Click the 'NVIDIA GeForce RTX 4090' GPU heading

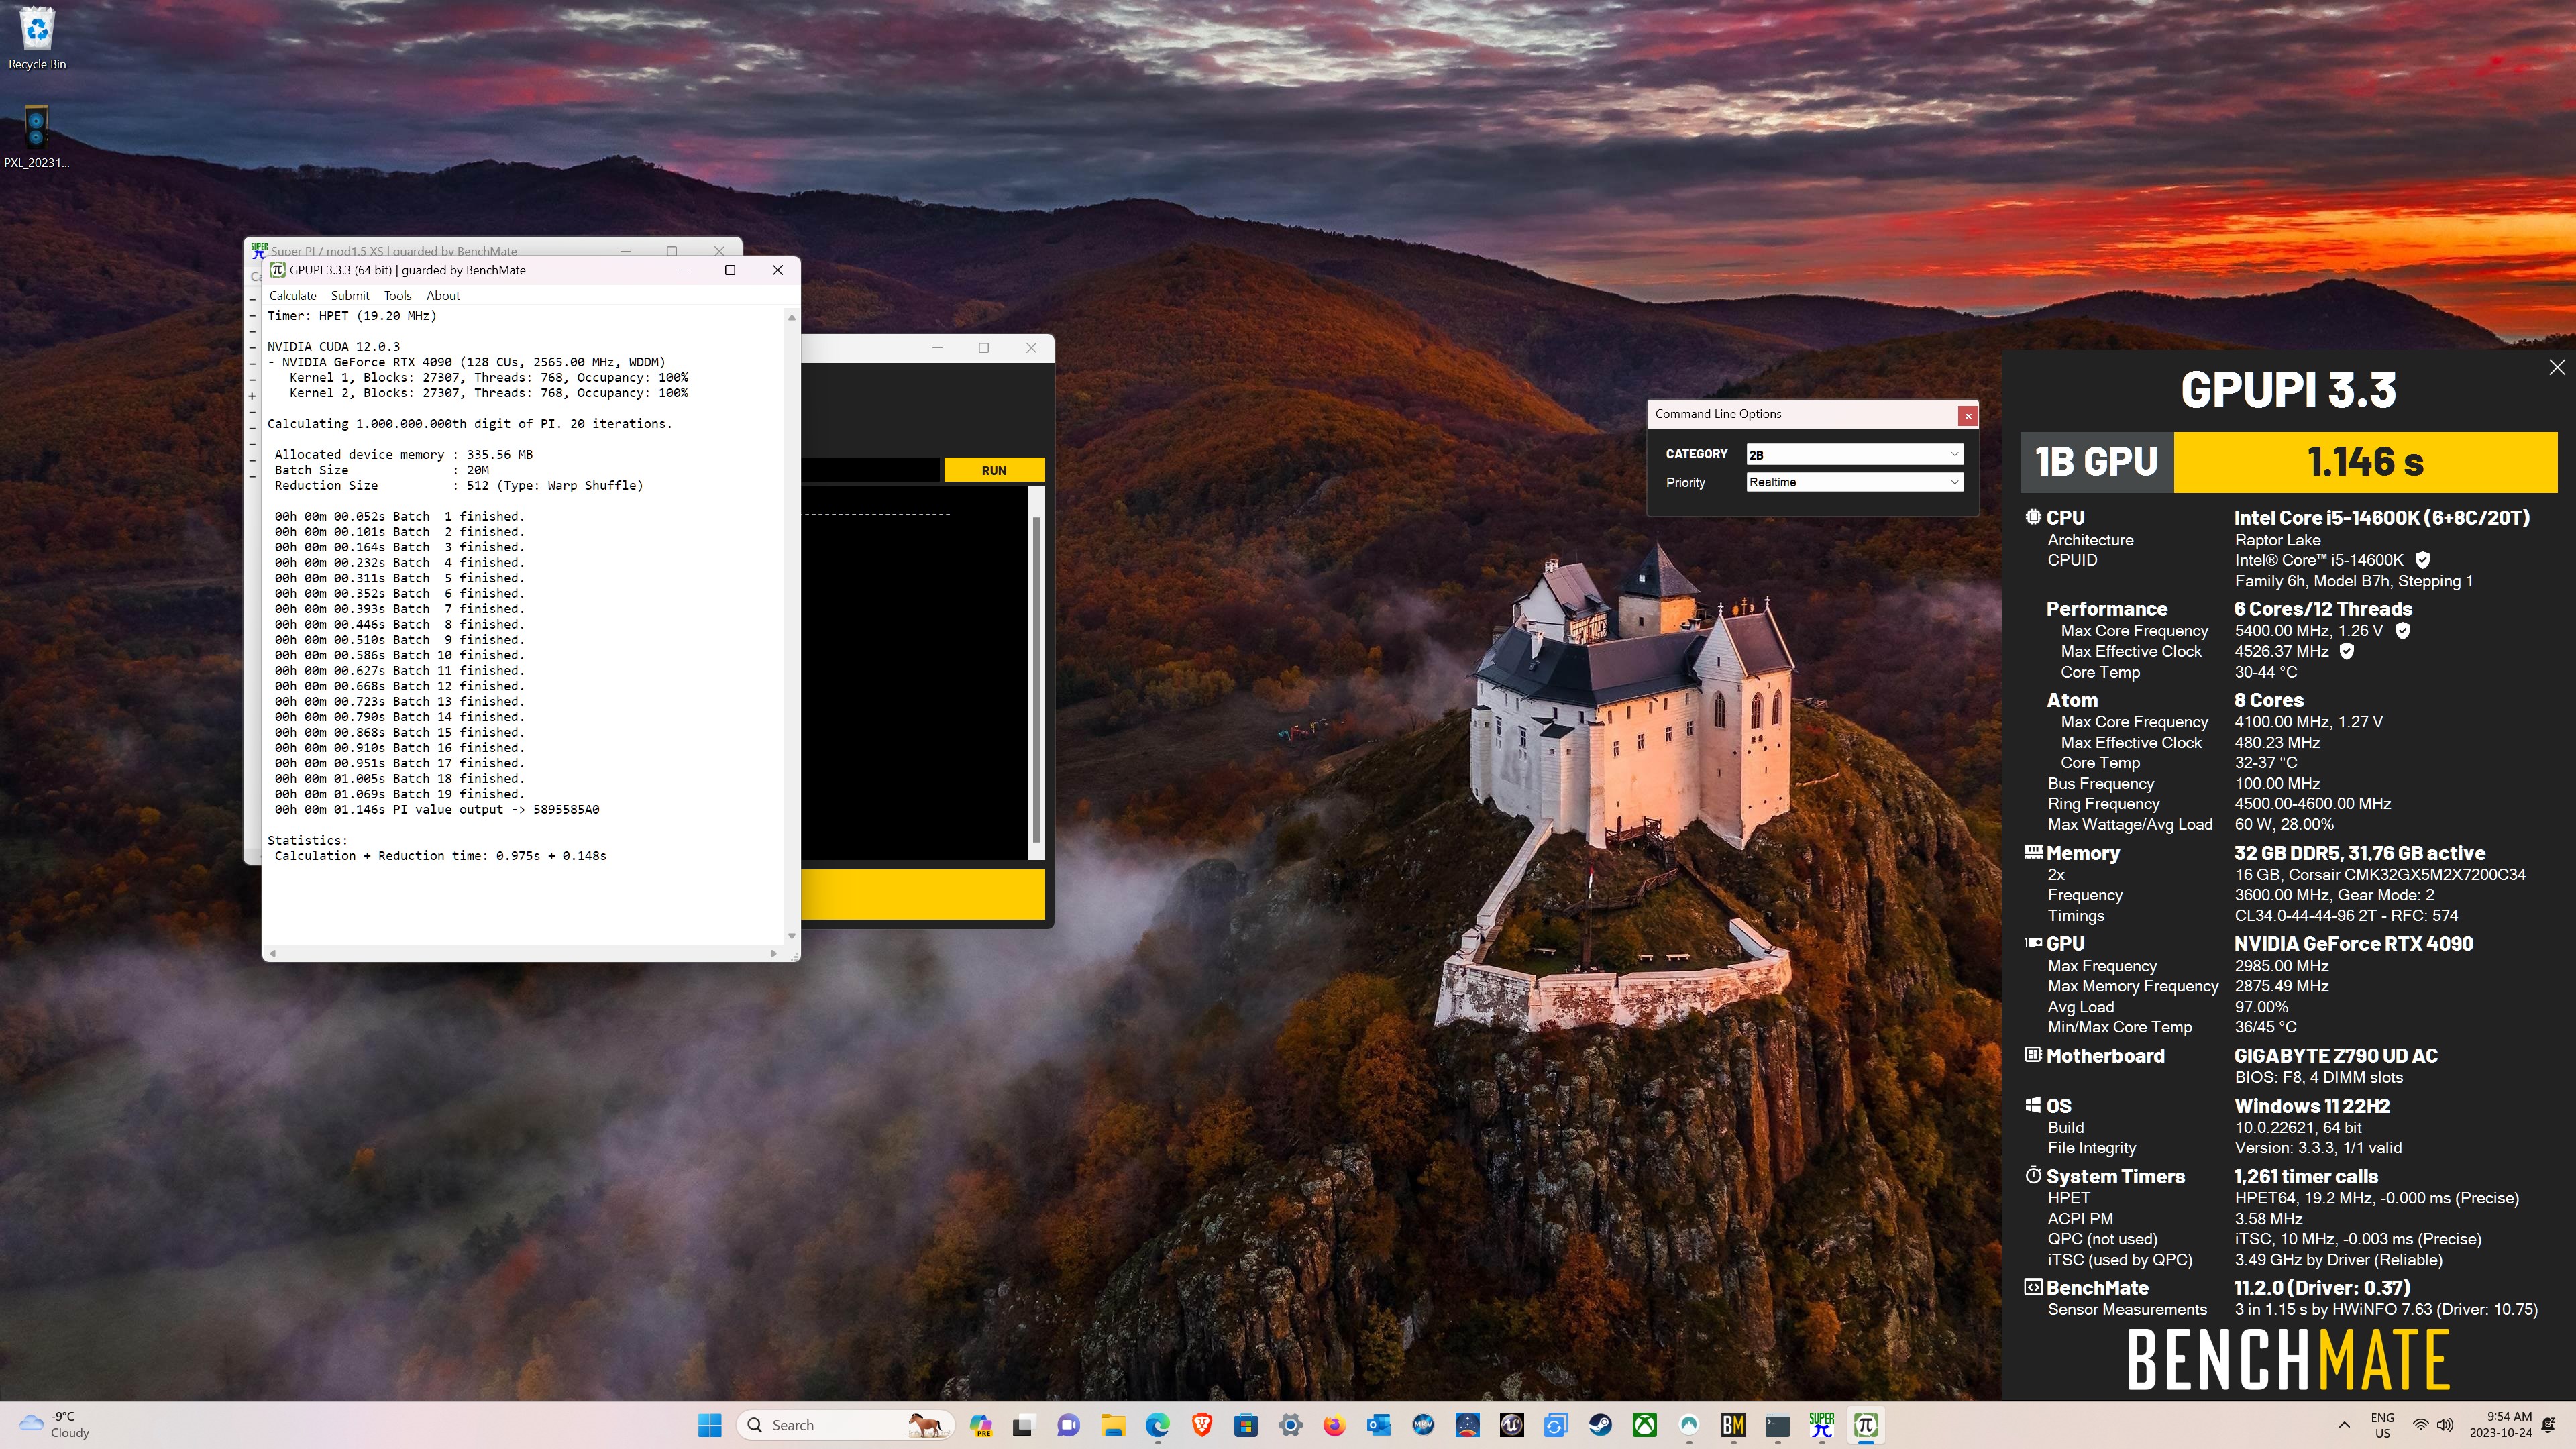click(2353, 944)
